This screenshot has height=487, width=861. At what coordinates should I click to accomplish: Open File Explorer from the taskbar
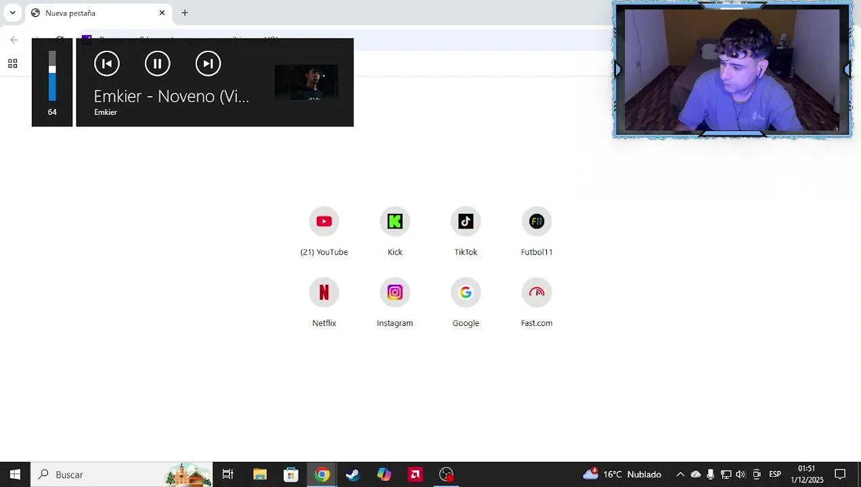coord(260,474)
